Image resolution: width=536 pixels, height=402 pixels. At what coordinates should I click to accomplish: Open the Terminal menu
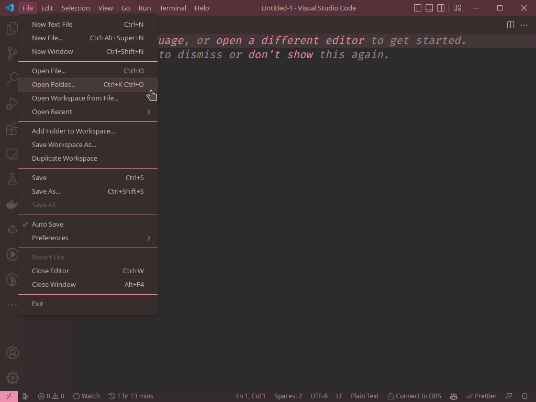coord(173,8)
